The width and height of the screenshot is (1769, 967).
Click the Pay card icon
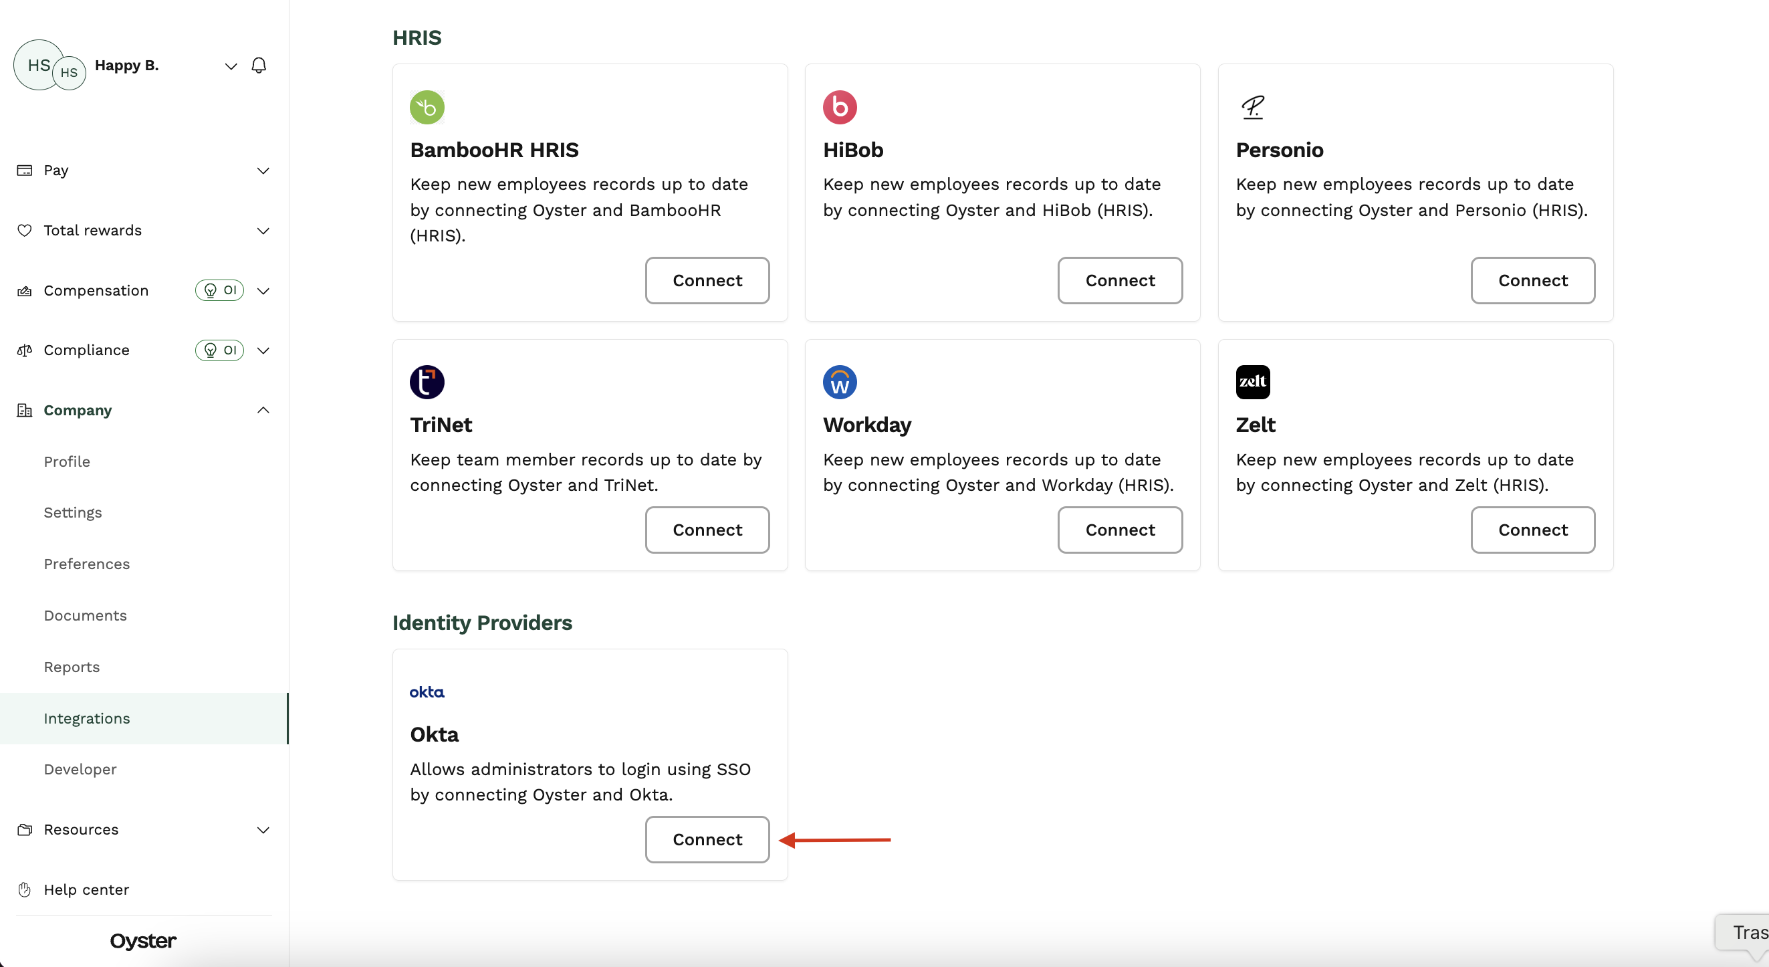(x=25, y=171)
